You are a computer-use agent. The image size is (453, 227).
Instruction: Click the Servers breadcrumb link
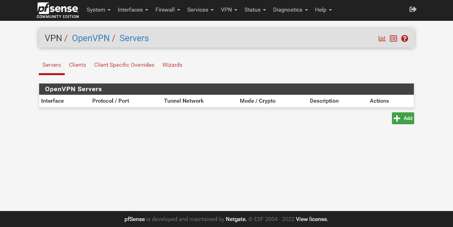point(134,38)
